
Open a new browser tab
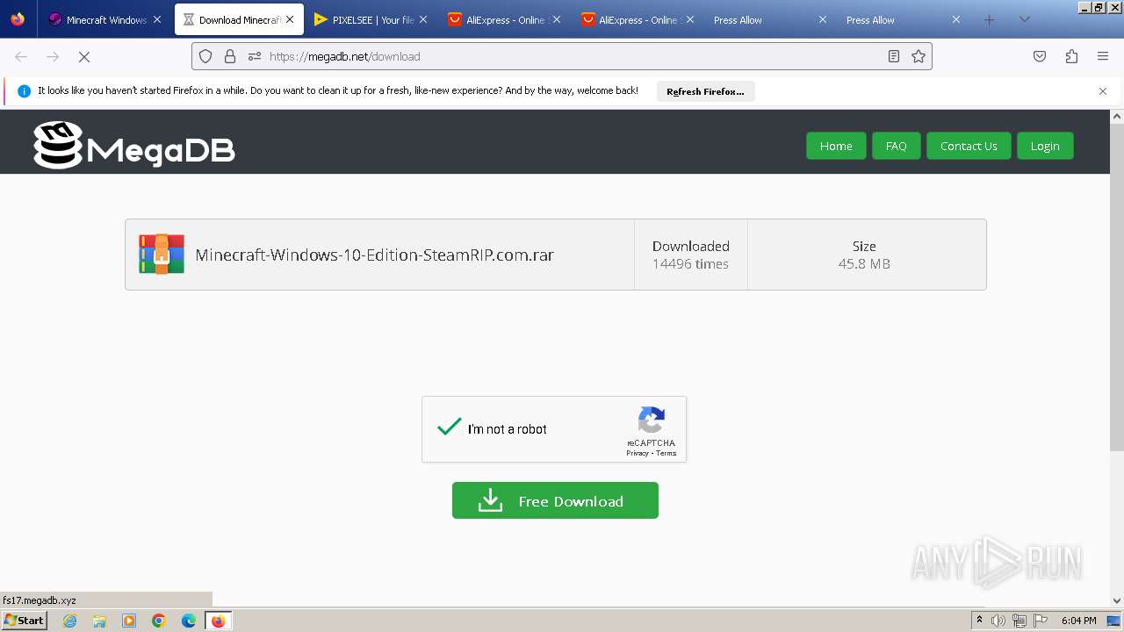tap(990, 19)
